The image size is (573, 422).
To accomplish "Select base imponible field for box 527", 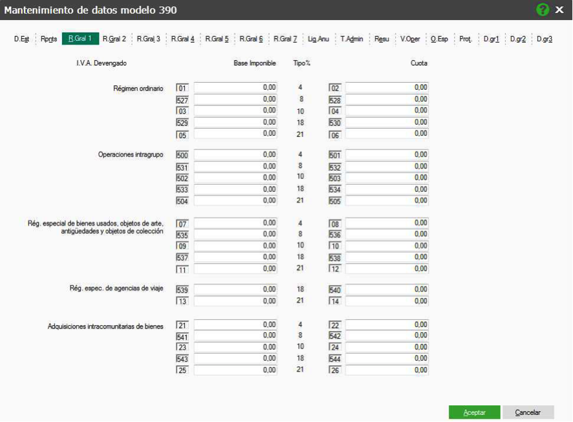I will coord(235,99).
